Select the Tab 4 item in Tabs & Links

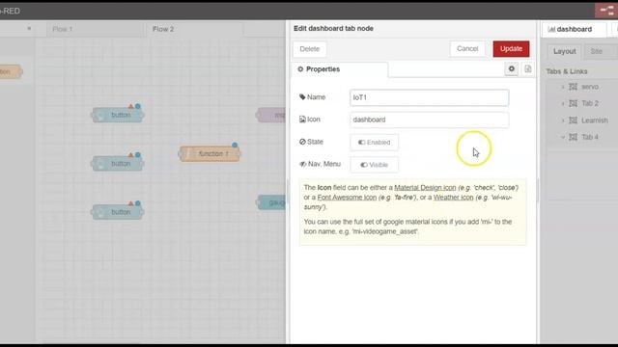tap(590, 137)
